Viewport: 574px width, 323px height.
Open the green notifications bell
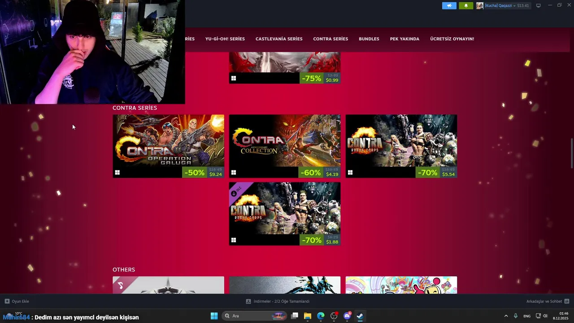[x=465, y=6]
